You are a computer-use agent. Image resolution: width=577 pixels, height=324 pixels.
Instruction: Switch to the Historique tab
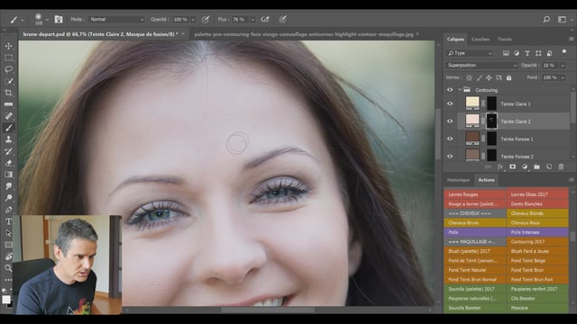[458, 180]
